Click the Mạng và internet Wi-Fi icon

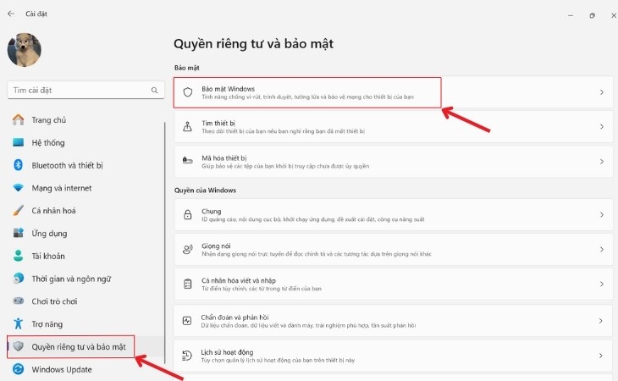click(19, 188)
